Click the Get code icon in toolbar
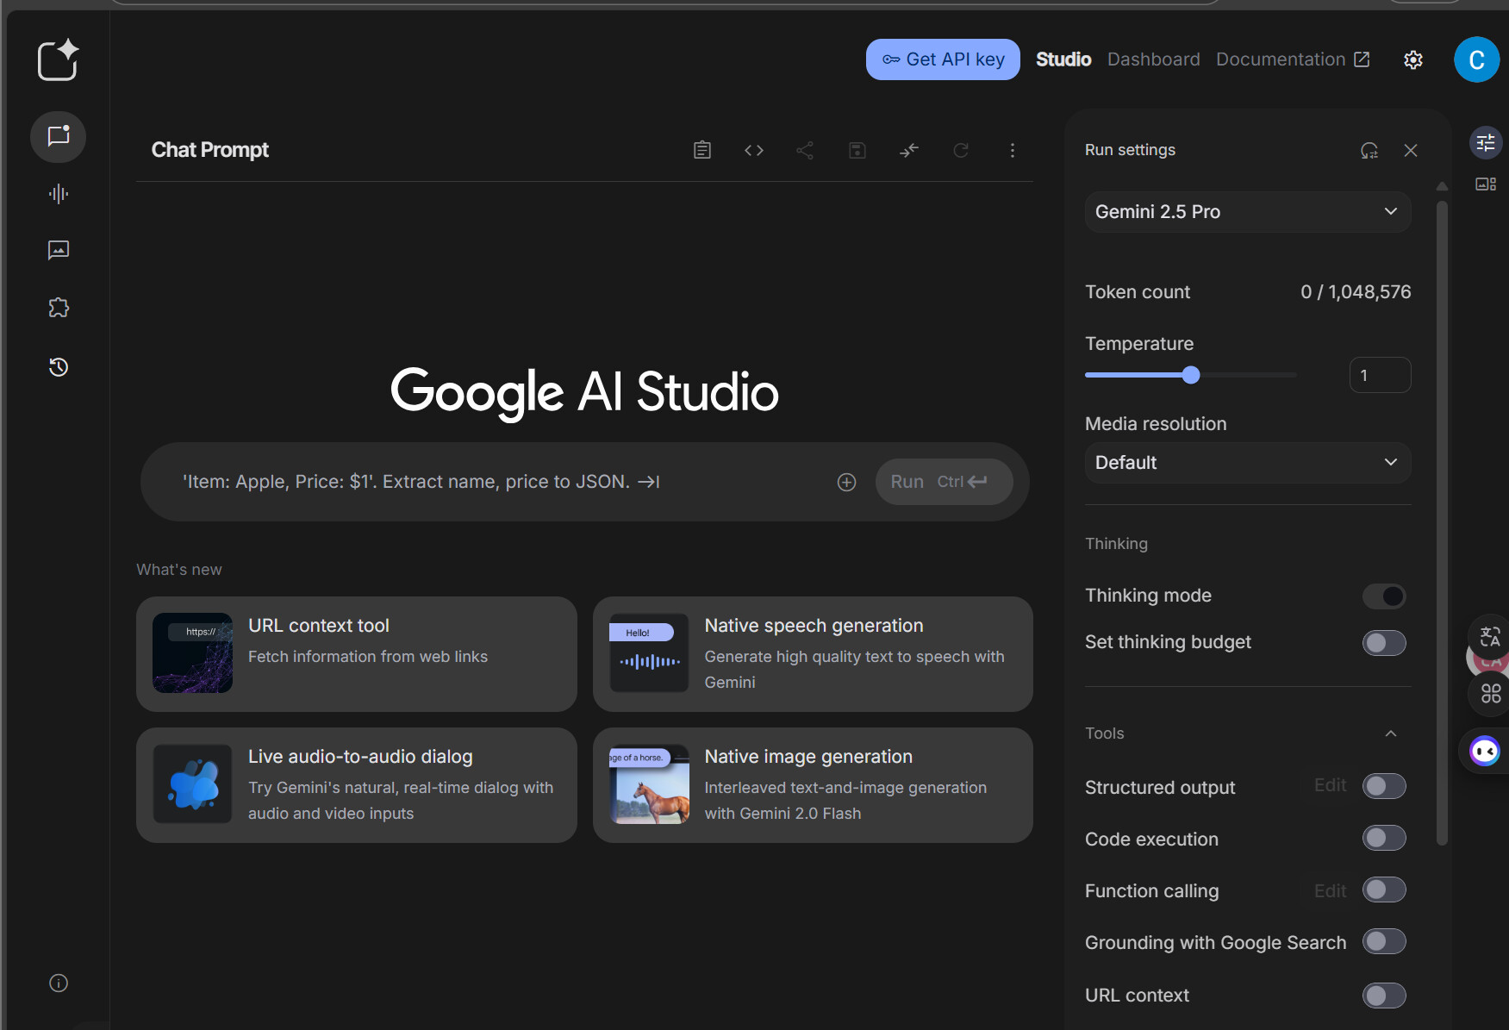Image resolution: width=1509 pixels, height=1030 pixels. point(753,151)
